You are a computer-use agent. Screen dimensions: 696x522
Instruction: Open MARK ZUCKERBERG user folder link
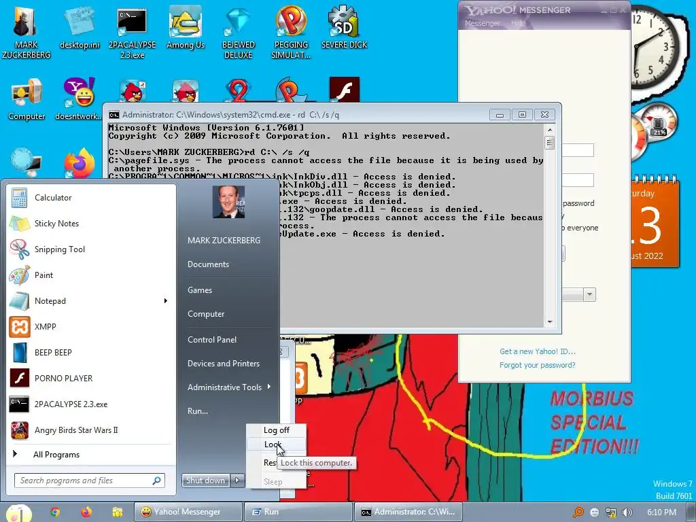click(x=224, y=240)
